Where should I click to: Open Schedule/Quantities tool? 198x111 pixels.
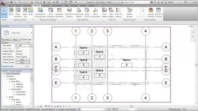(59, 13)
